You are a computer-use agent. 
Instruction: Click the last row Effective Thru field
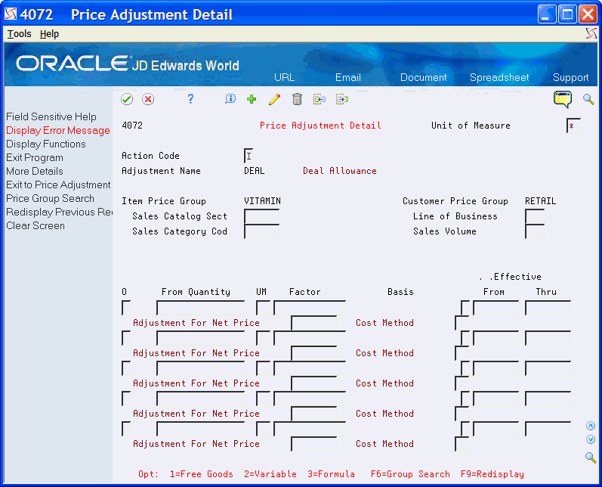tap(548, 429)
